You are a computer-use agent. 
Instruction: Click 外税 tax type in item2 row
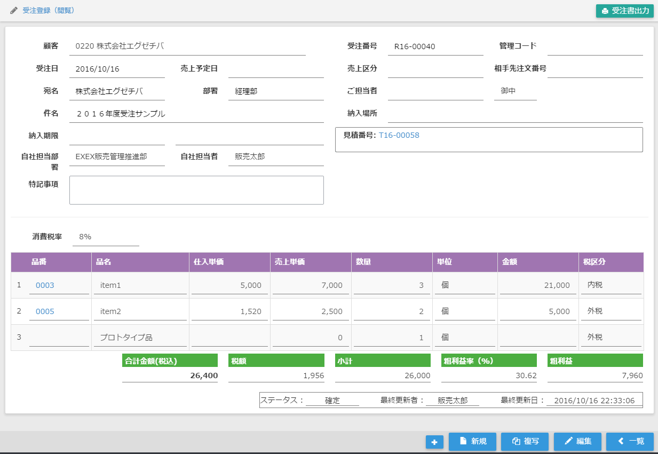[x=611, y=311]
